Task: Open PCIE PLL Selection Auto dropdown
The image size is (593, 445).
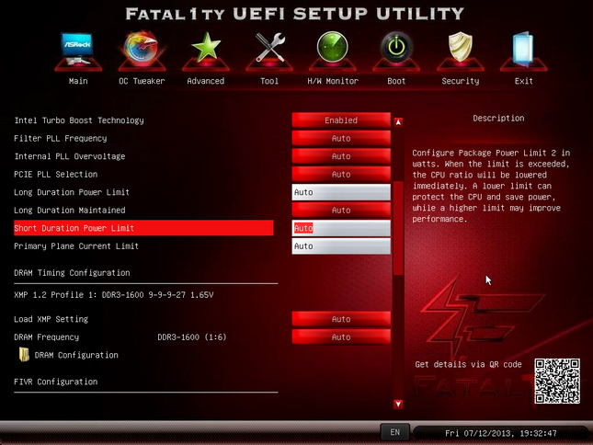Action: coord(341,175)
